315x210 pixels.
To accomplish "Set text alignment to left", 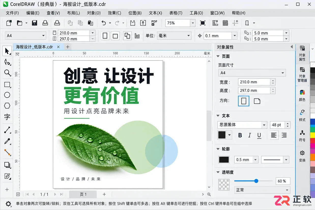I will point(274,135).
